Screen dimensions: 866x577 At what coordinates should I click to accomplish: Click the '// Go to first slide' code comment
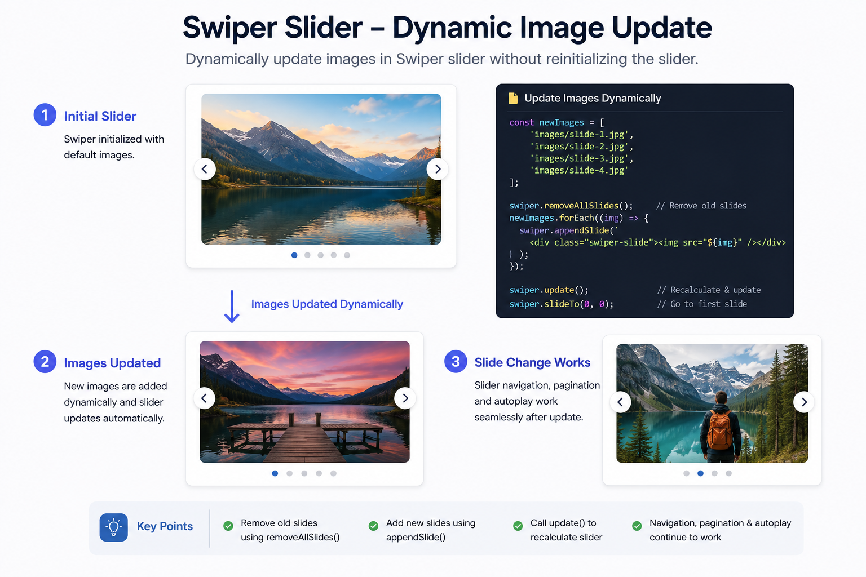coord(702,304)
